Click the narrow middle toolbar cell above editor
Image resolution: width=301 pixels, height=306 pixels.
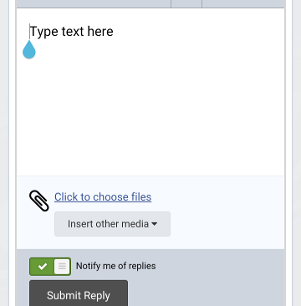186,3
